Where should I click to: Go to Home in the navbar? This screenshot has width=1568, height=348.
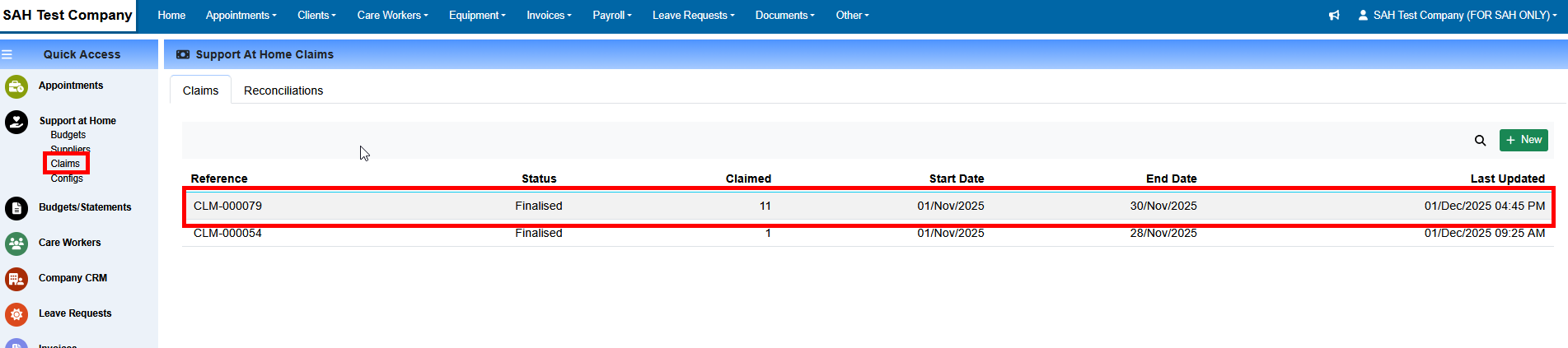[x=171, y=16]
